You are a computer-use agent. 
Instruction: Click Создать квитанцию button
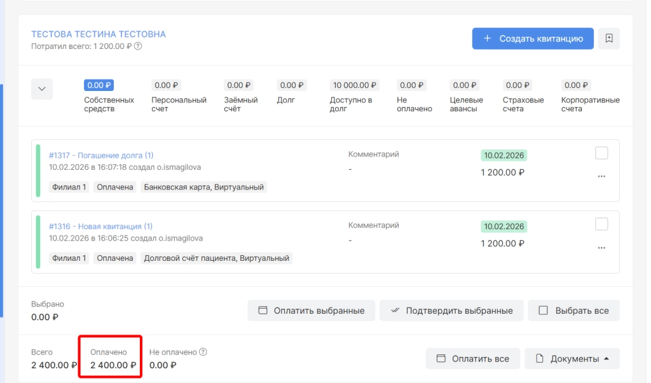point(533,38)
